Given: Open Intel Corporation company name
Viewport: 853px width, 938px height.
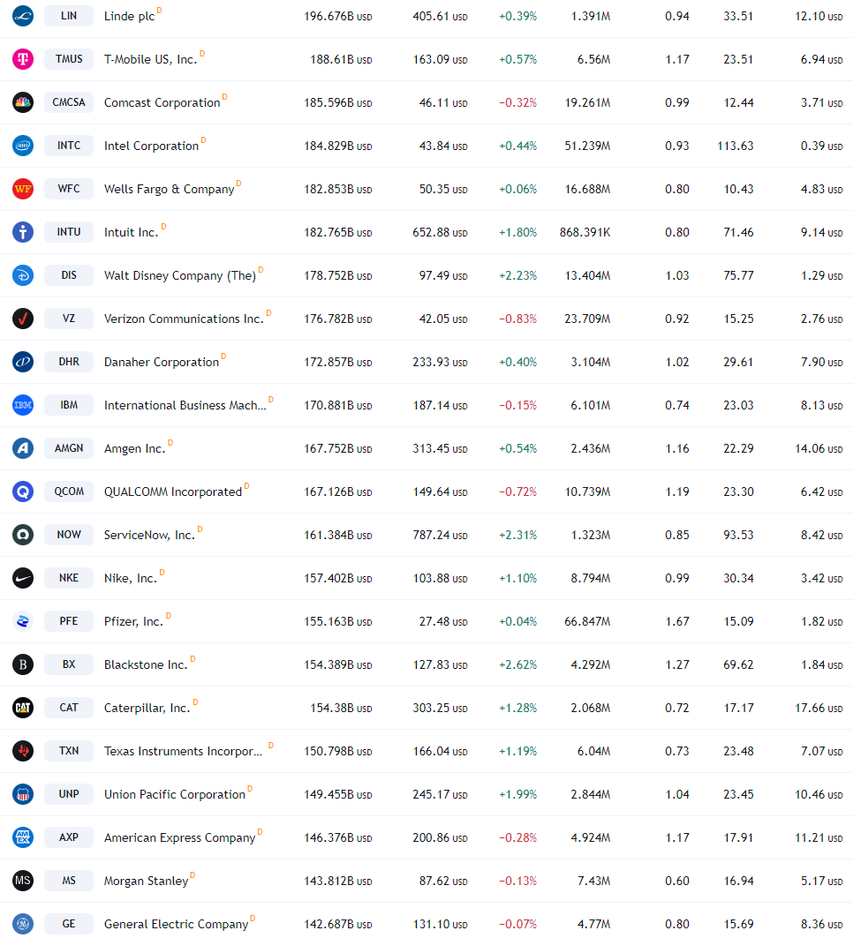Looking at the screenshot, I should point(152,146).
